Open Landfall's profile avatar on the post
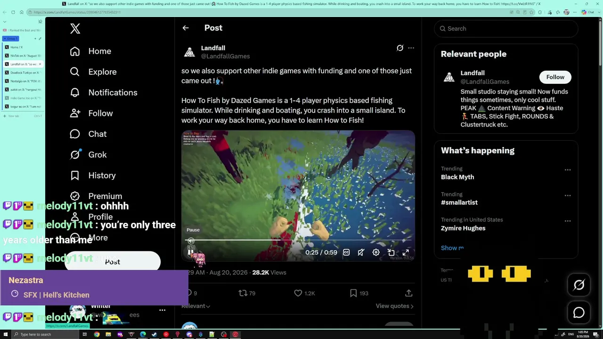The image size is (603, 339). (x=189, y=52)
